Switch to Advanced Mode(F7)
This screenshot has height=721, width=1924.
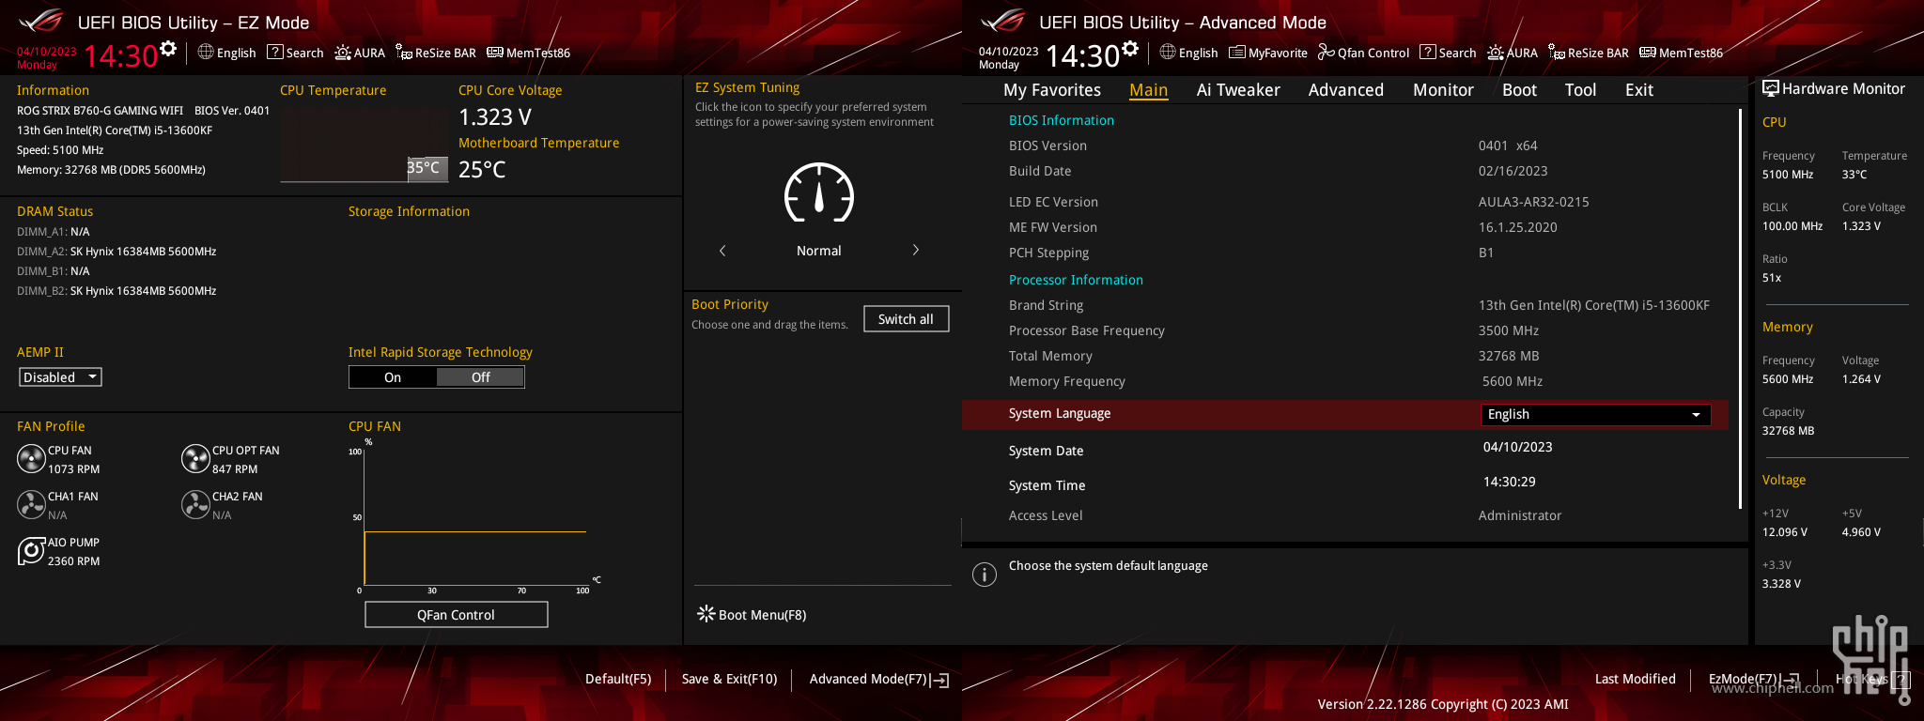[x=878, y=679]
